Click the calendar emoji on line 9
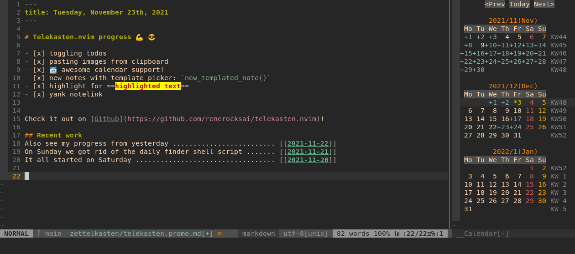 coord(53,70)
